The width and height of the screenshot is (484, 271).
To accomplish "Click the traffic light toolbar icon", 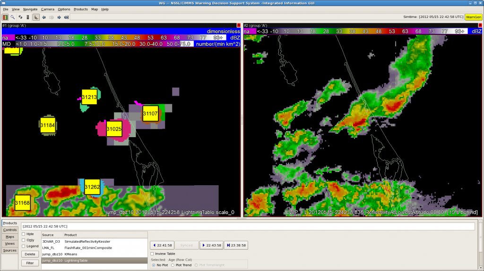I will tap(28, 17).
